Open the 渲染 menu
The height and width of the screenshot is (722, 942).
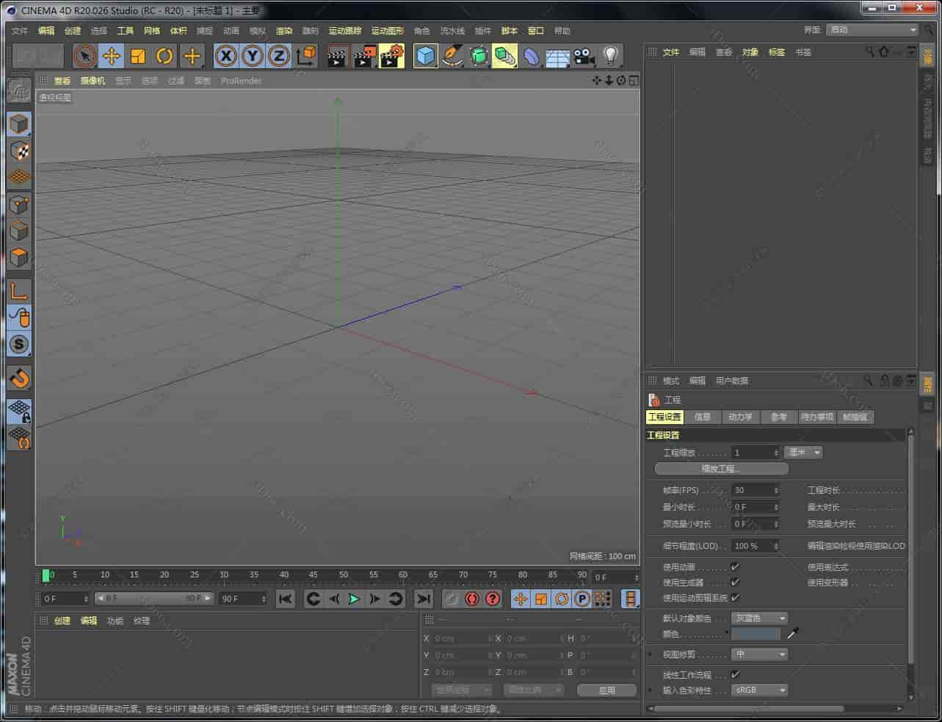point(284,31)
